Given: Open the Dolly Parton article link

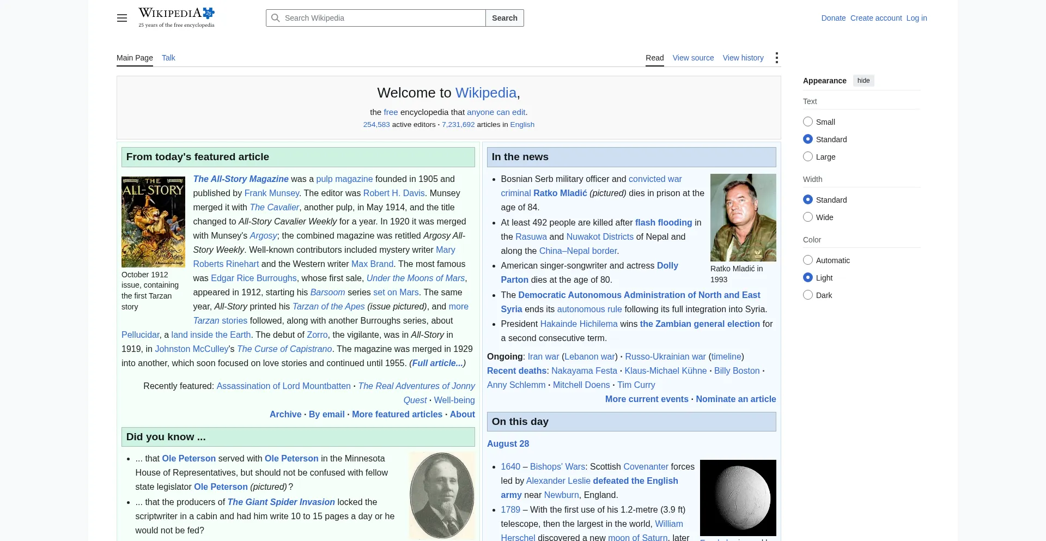Looking at the screenshot, I should coord(667,265).
